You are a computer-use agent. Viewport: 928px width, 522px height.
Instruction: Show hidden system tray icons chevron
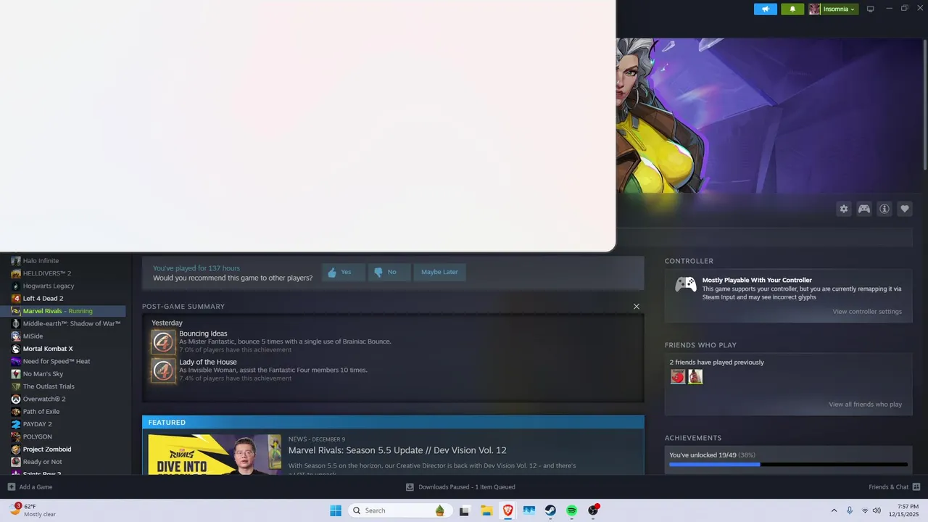(x=834, y=510)
